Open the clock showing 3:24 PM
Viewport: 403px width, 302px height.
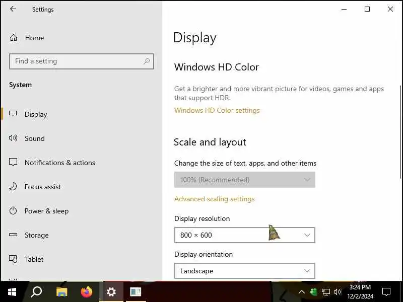point(360,292)
